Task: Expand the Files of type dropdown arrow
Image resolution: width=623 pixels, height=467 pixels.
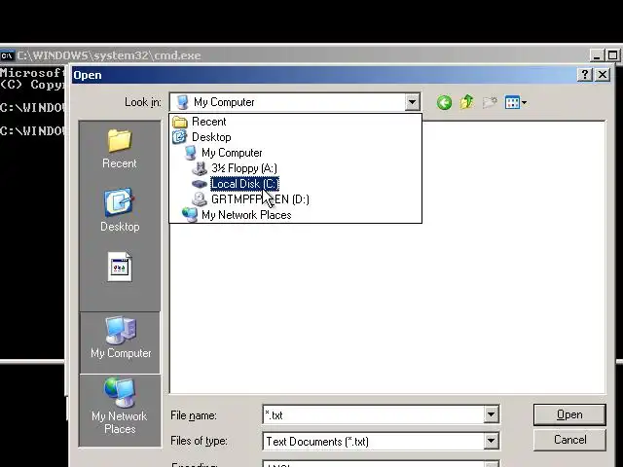Action: 491,441
